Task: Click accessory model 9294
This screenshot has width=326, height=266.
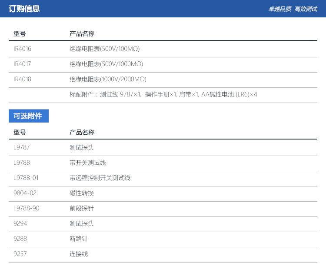Action: [20, 223]
